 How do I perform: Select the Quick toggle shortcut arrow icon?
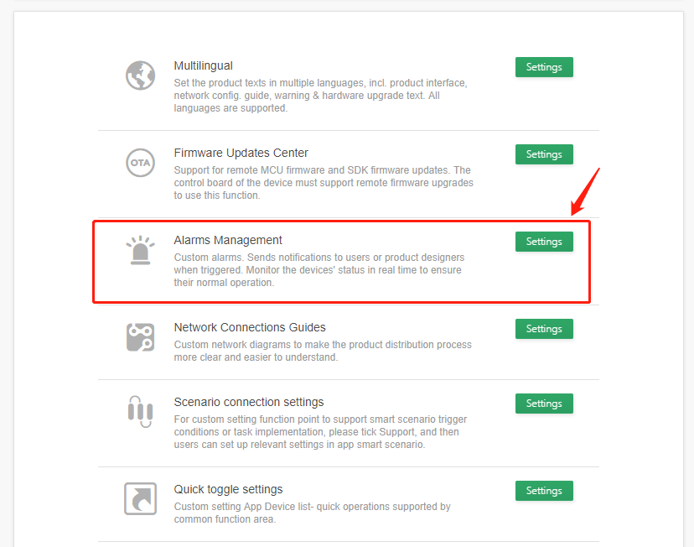pyautogui.click(x=140, y=498)
